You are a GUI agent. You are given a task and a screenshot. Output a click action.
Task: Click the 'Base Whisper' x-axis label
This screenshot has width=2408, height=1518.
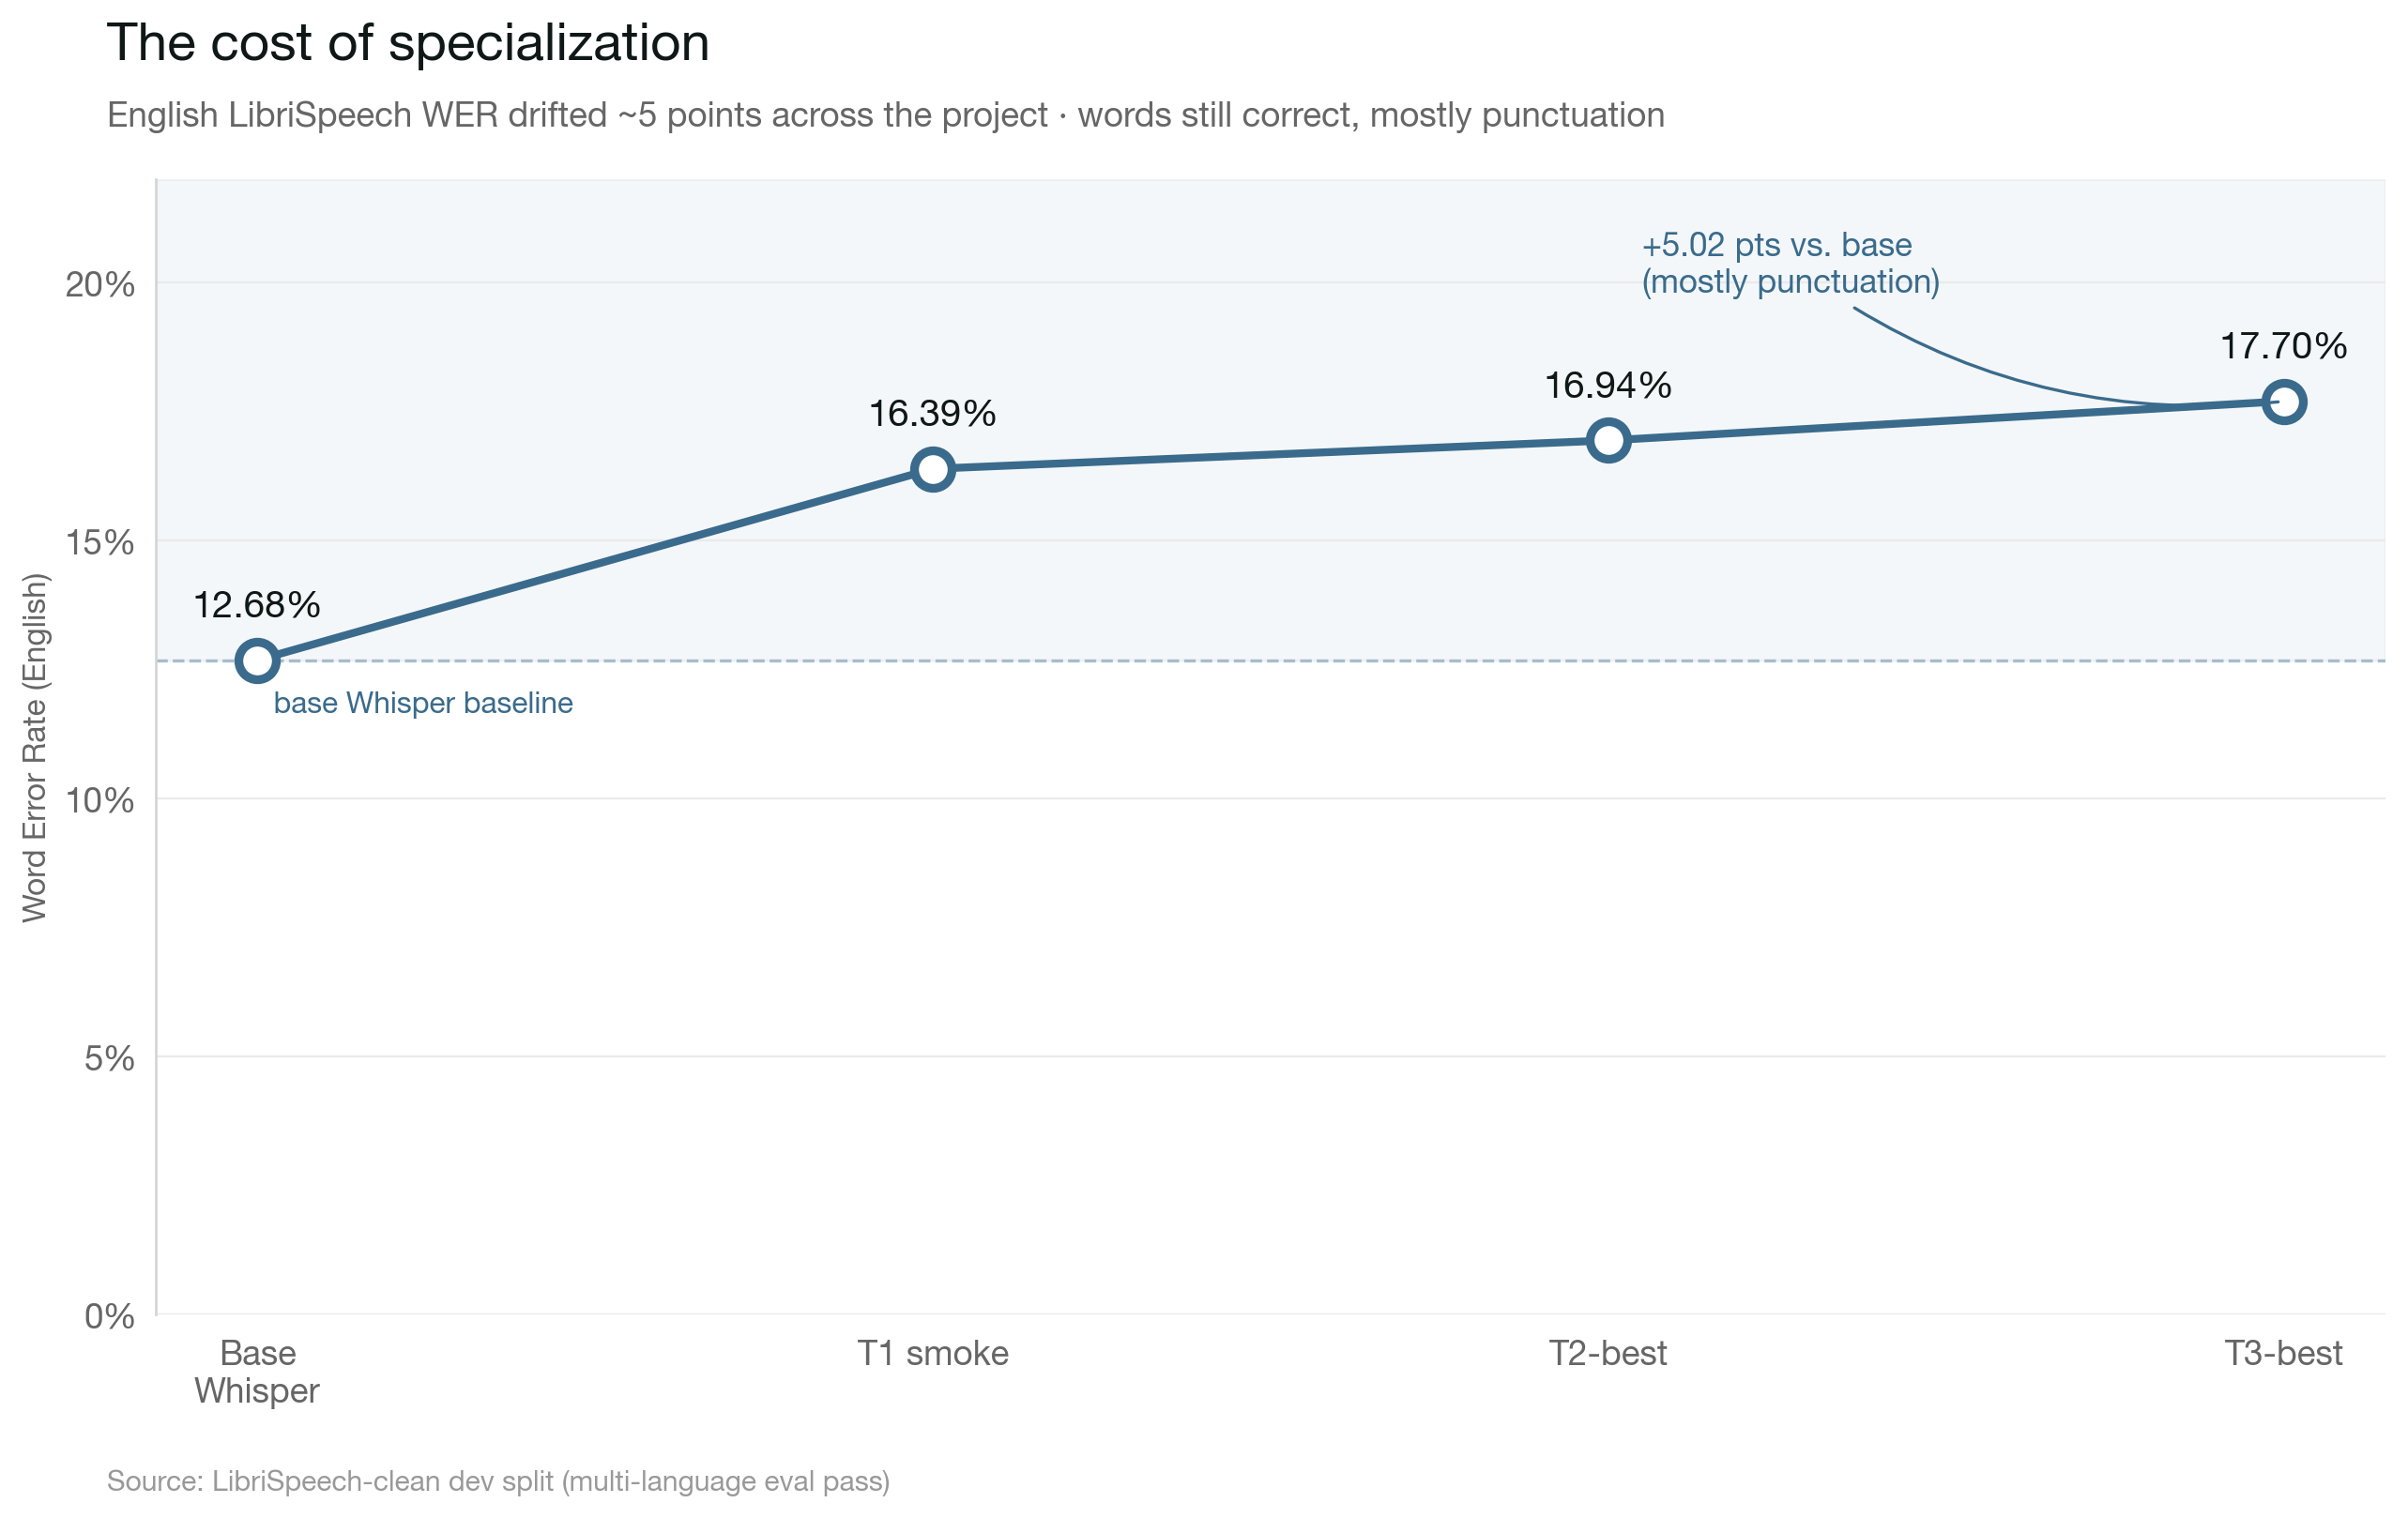(257, 1371)
